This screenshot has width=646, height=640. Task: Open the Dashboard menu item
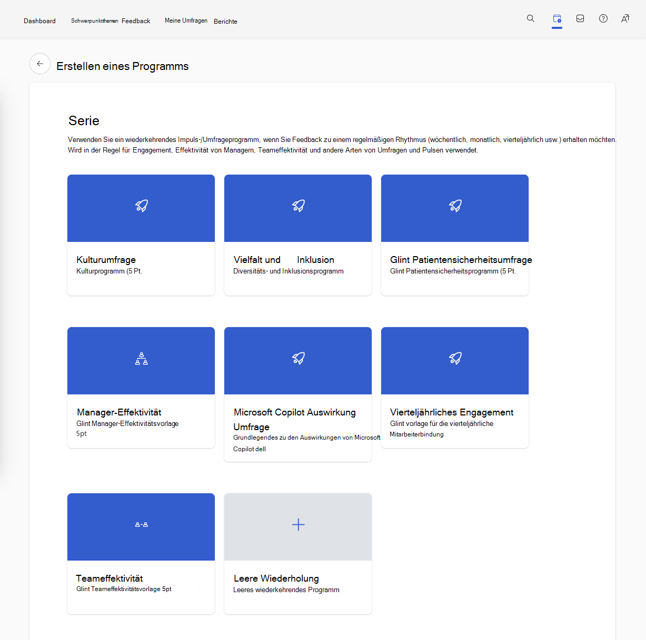tap(39, 21)
